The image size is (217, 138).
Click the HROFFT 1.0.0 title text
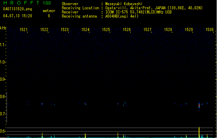coord(27,3)
